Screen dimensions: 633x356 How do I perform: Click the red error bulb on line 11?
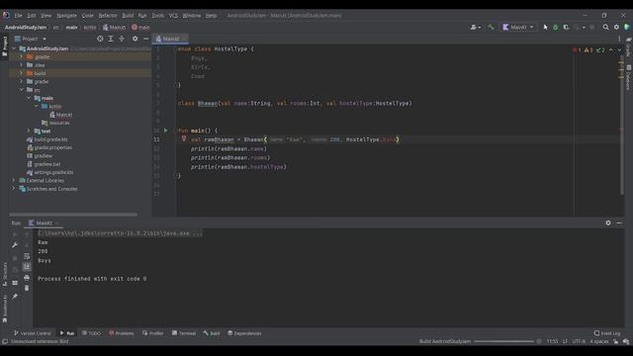click(184, 138)
